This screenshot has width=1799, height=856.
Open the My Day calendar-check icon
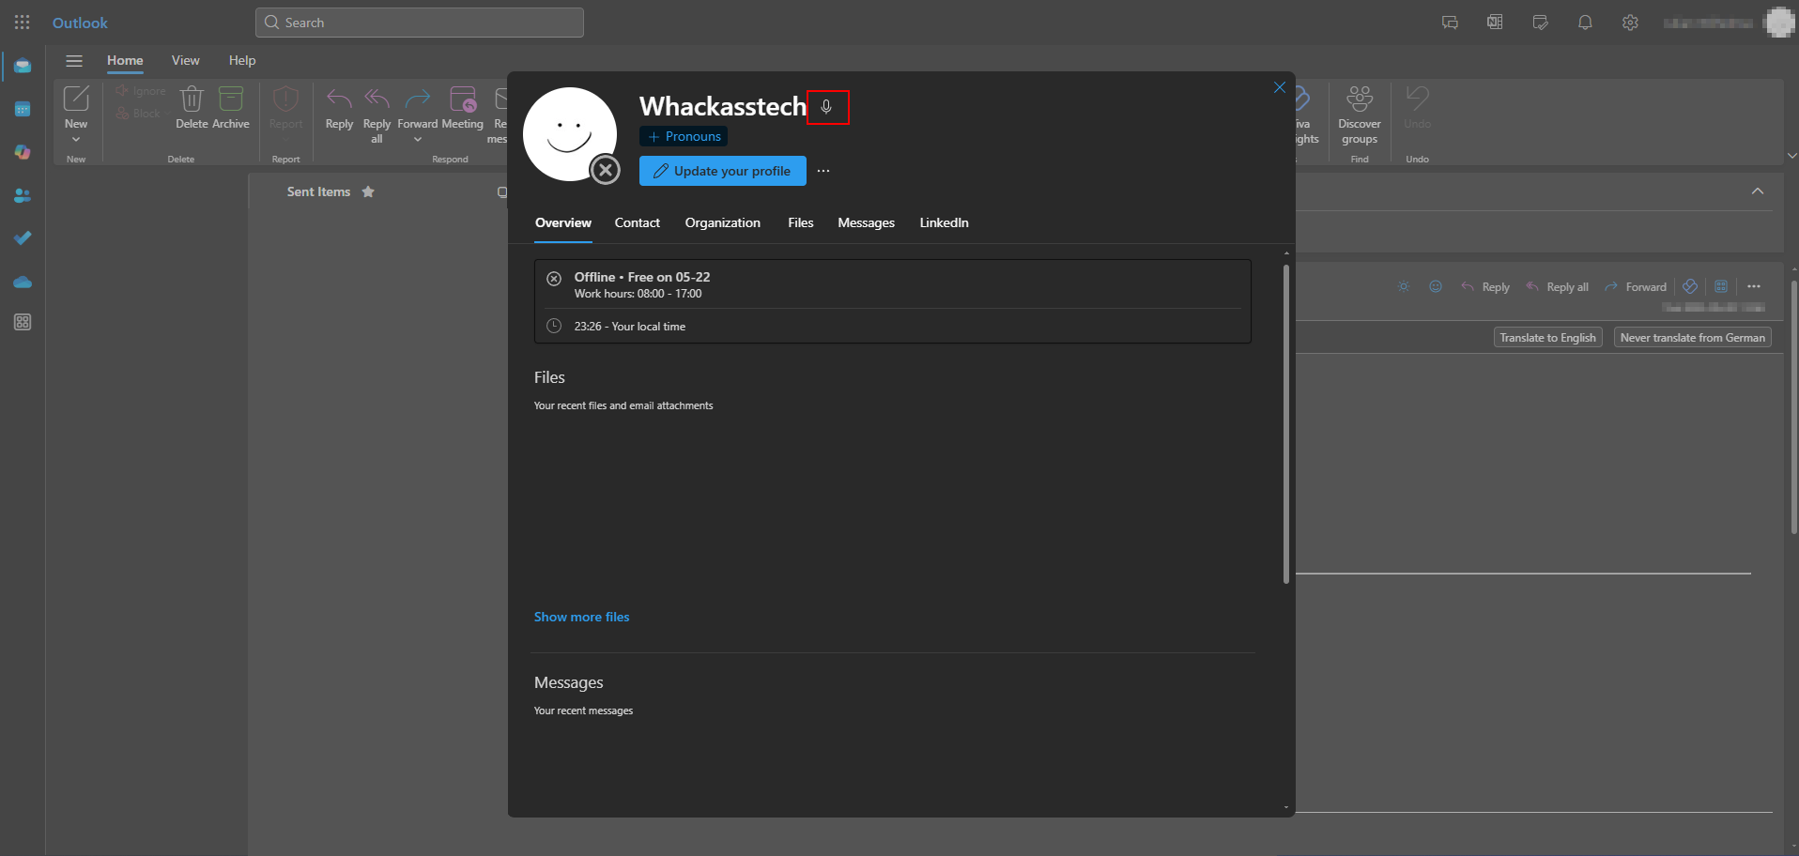(x=1540, y=23)
